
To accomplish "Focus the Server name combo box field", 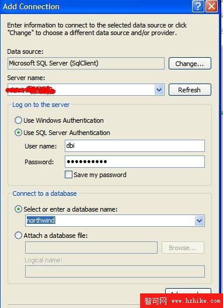I will [x=86, y=90].
